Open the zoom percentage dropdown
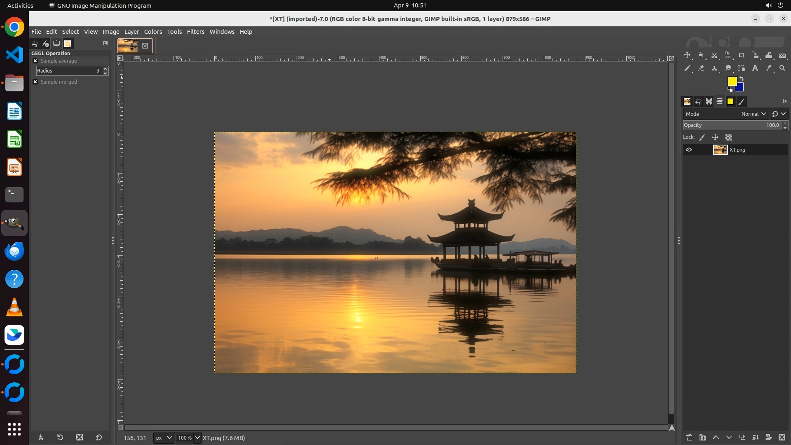This screenshot has height=445, width=791. 197,438
